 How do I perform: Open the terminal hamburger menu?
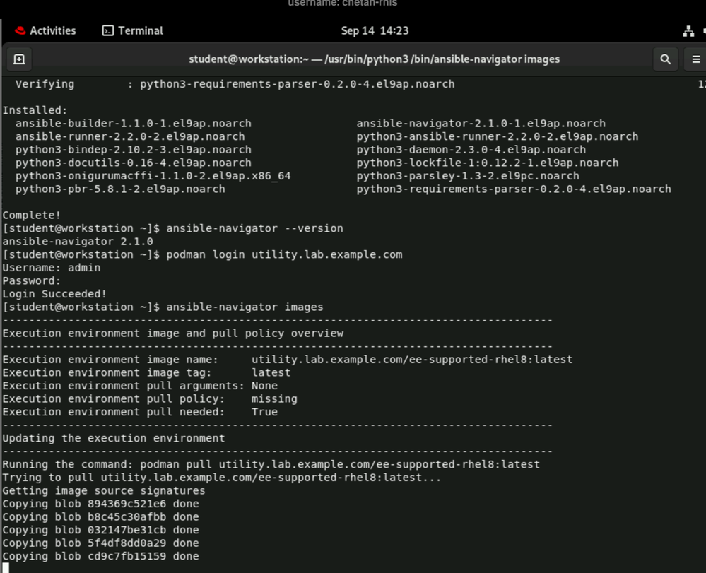695,59
